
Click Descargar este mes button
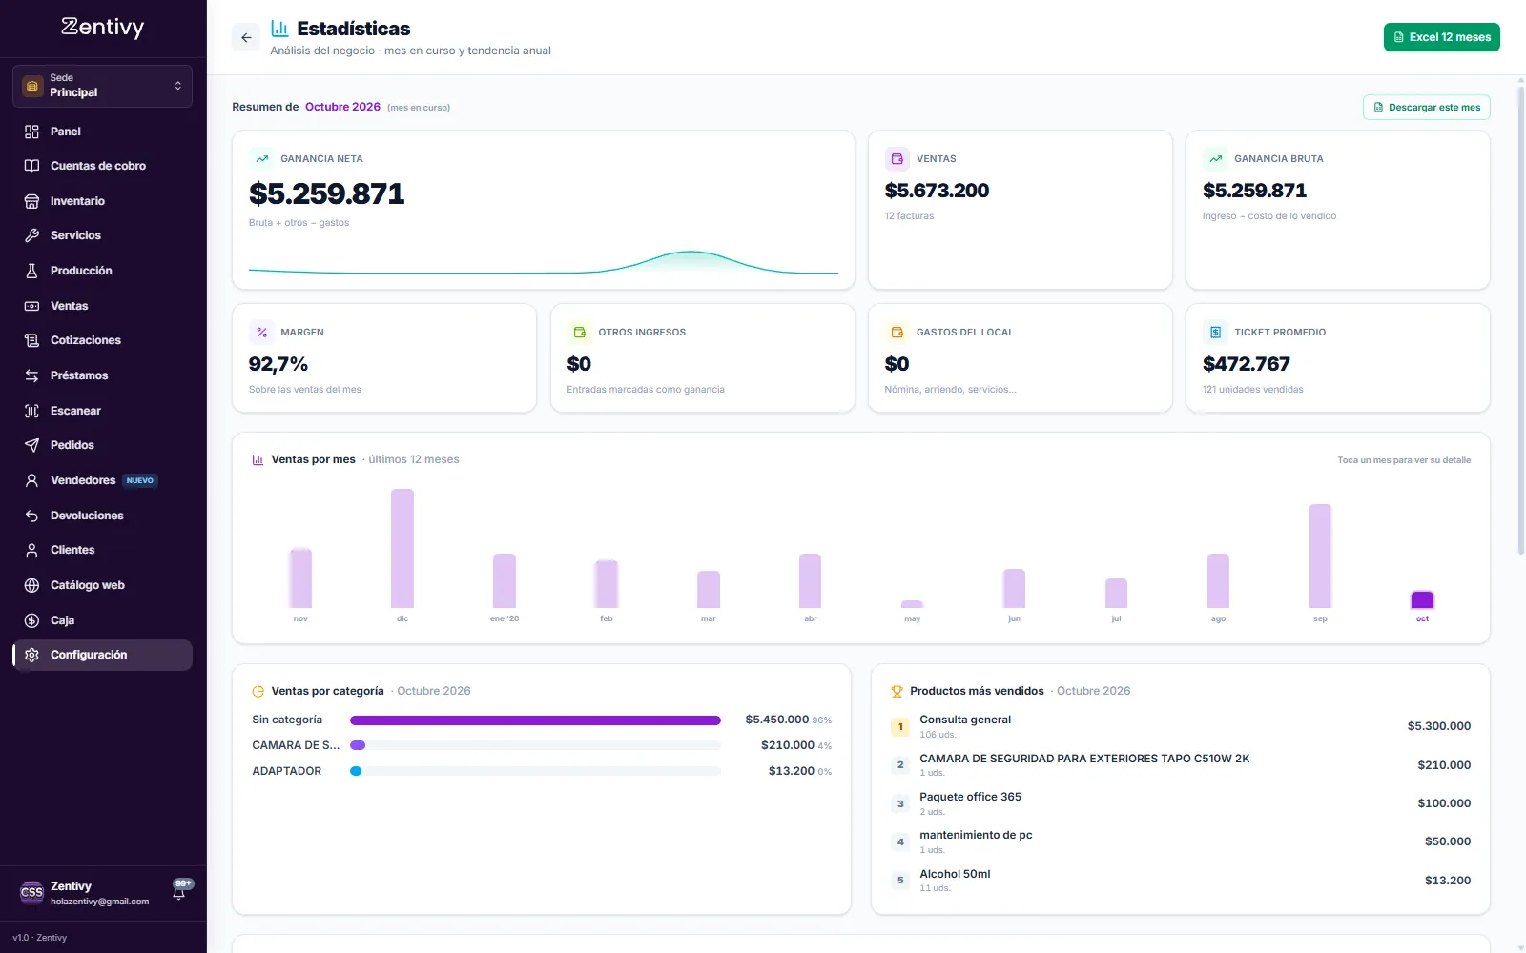tap(1426, 108)
